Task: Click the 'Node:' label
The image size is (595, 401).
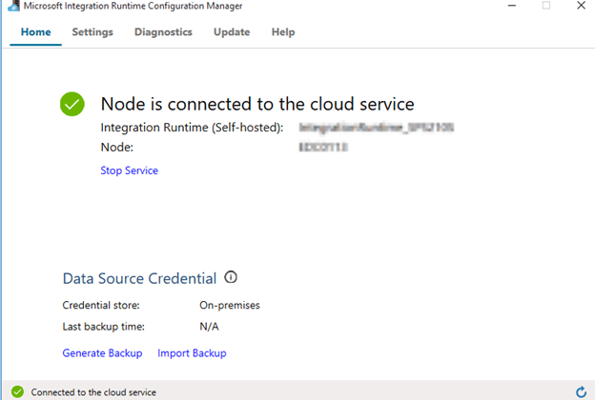Action: pos(117,147)
